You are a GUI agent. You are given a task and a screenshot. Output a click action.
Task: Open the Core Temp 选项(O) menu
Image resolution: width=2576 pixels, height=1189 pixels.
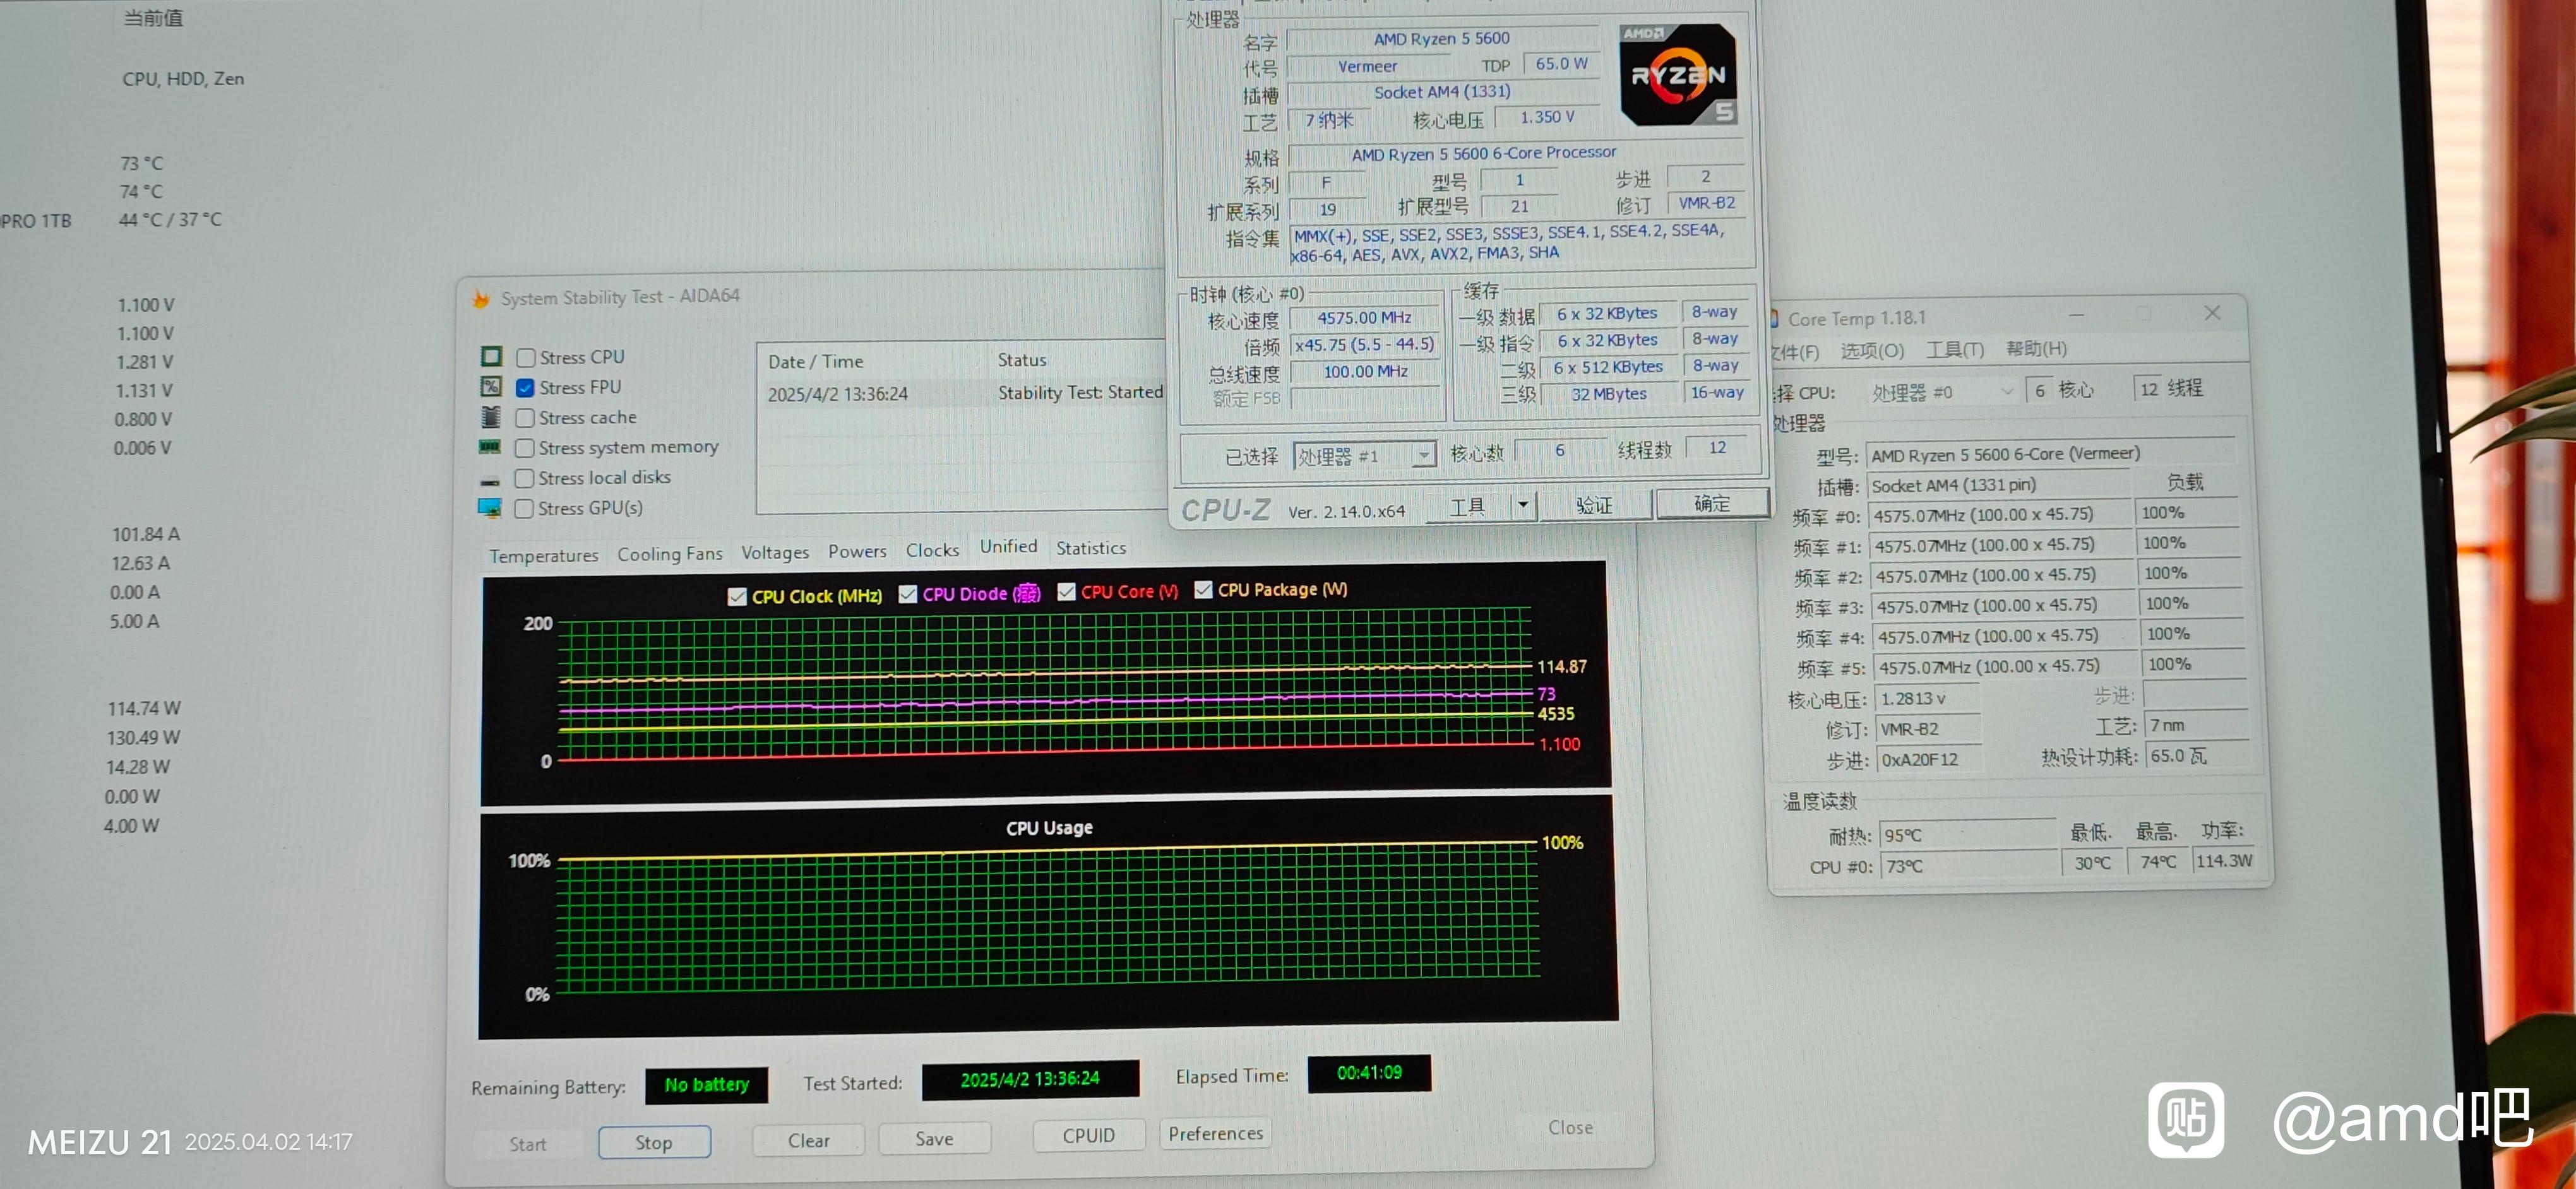[x=1872, y=351]
